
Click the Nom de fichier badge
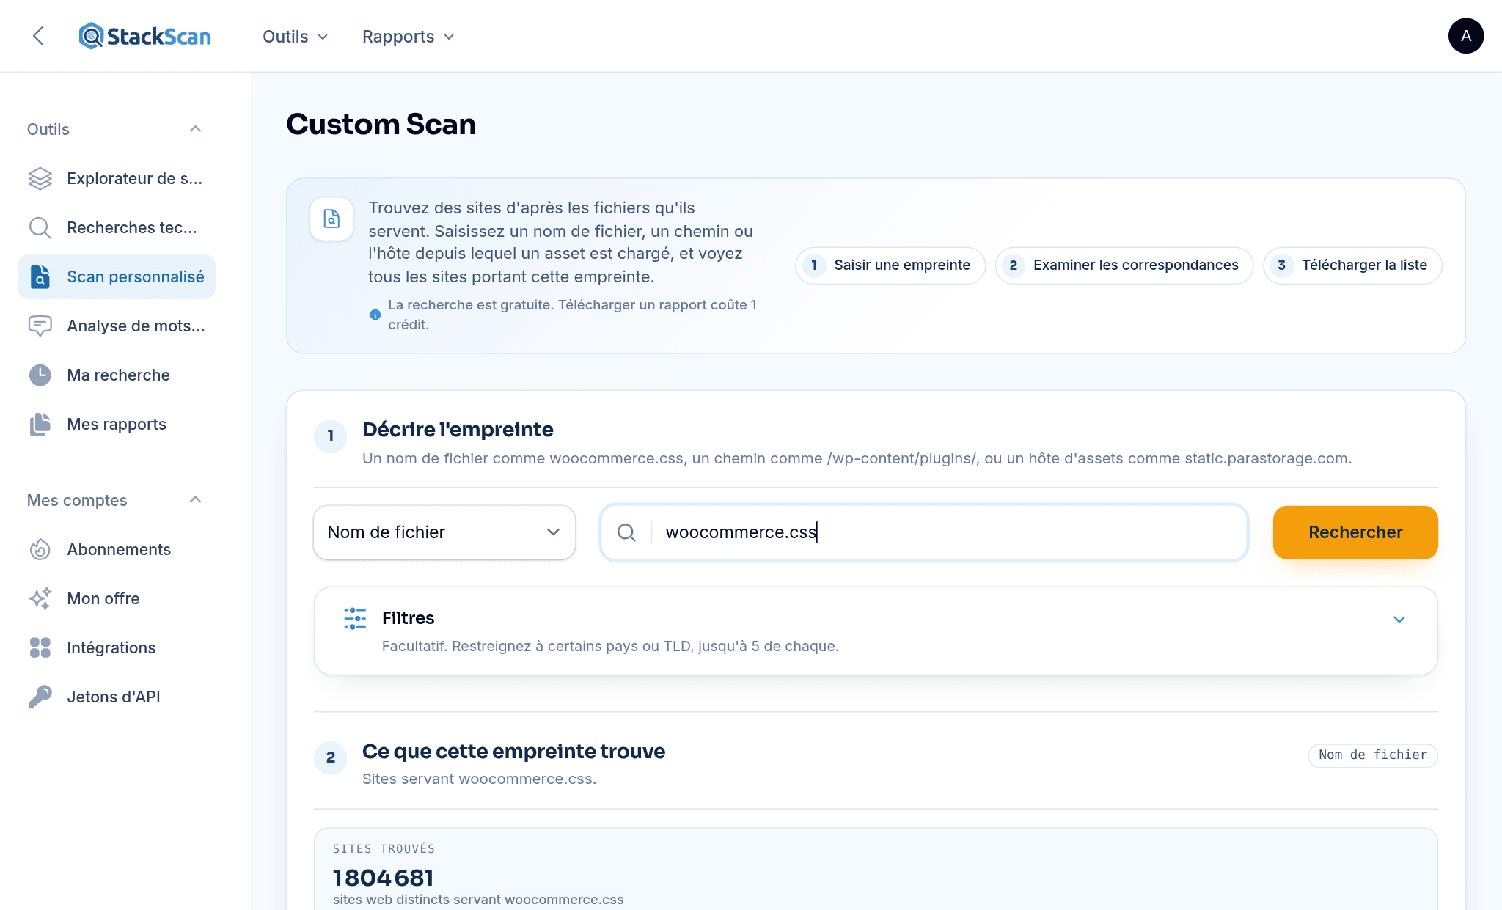(x=1373, y=755)
